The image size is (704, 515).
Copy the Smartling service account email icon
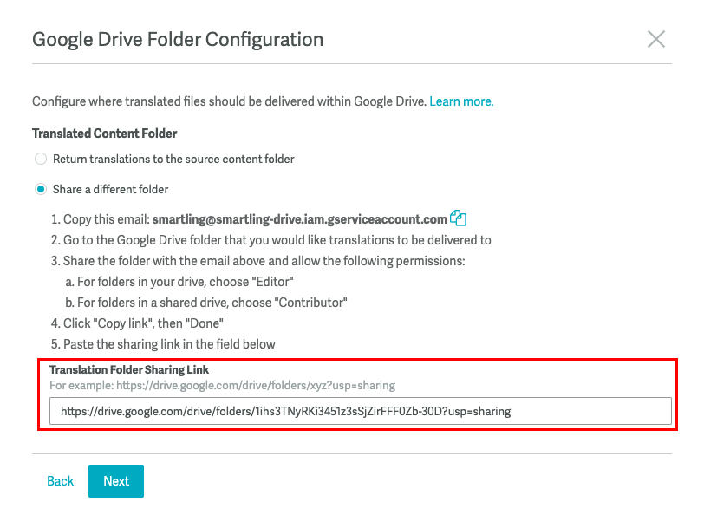pyautogui.click(x=458, y=218)
